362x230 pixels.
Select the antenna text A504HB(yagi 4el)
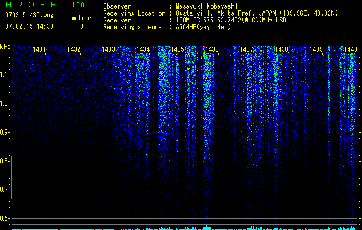click(203, 27)
